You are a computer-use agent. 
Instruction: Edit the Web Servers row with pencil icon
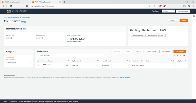click(67, 65)
